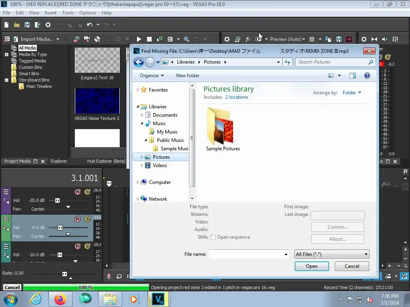Click the Rate slider handle
Viewport: 410px width, 307px height.
click(x=64, y=274)
